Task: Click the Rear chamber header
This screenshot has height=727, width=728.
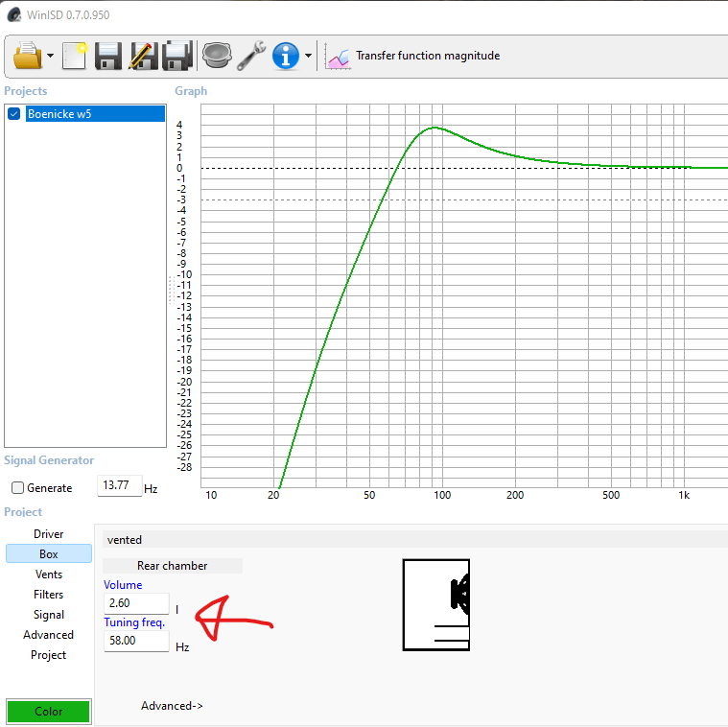Action: tap(173, 566)
